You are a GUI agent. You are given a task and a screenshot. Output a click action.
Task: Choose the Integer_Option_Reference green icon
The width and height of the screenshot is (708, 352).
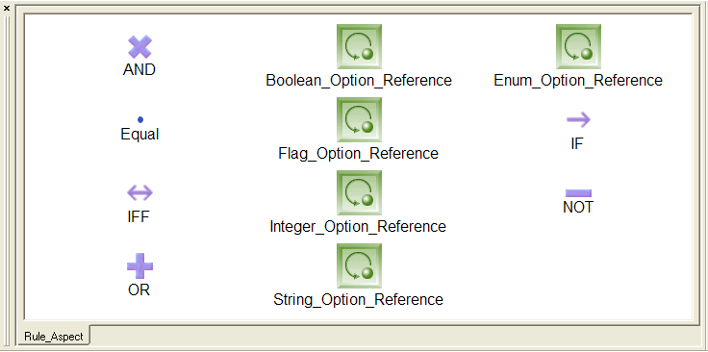(359, 192)
